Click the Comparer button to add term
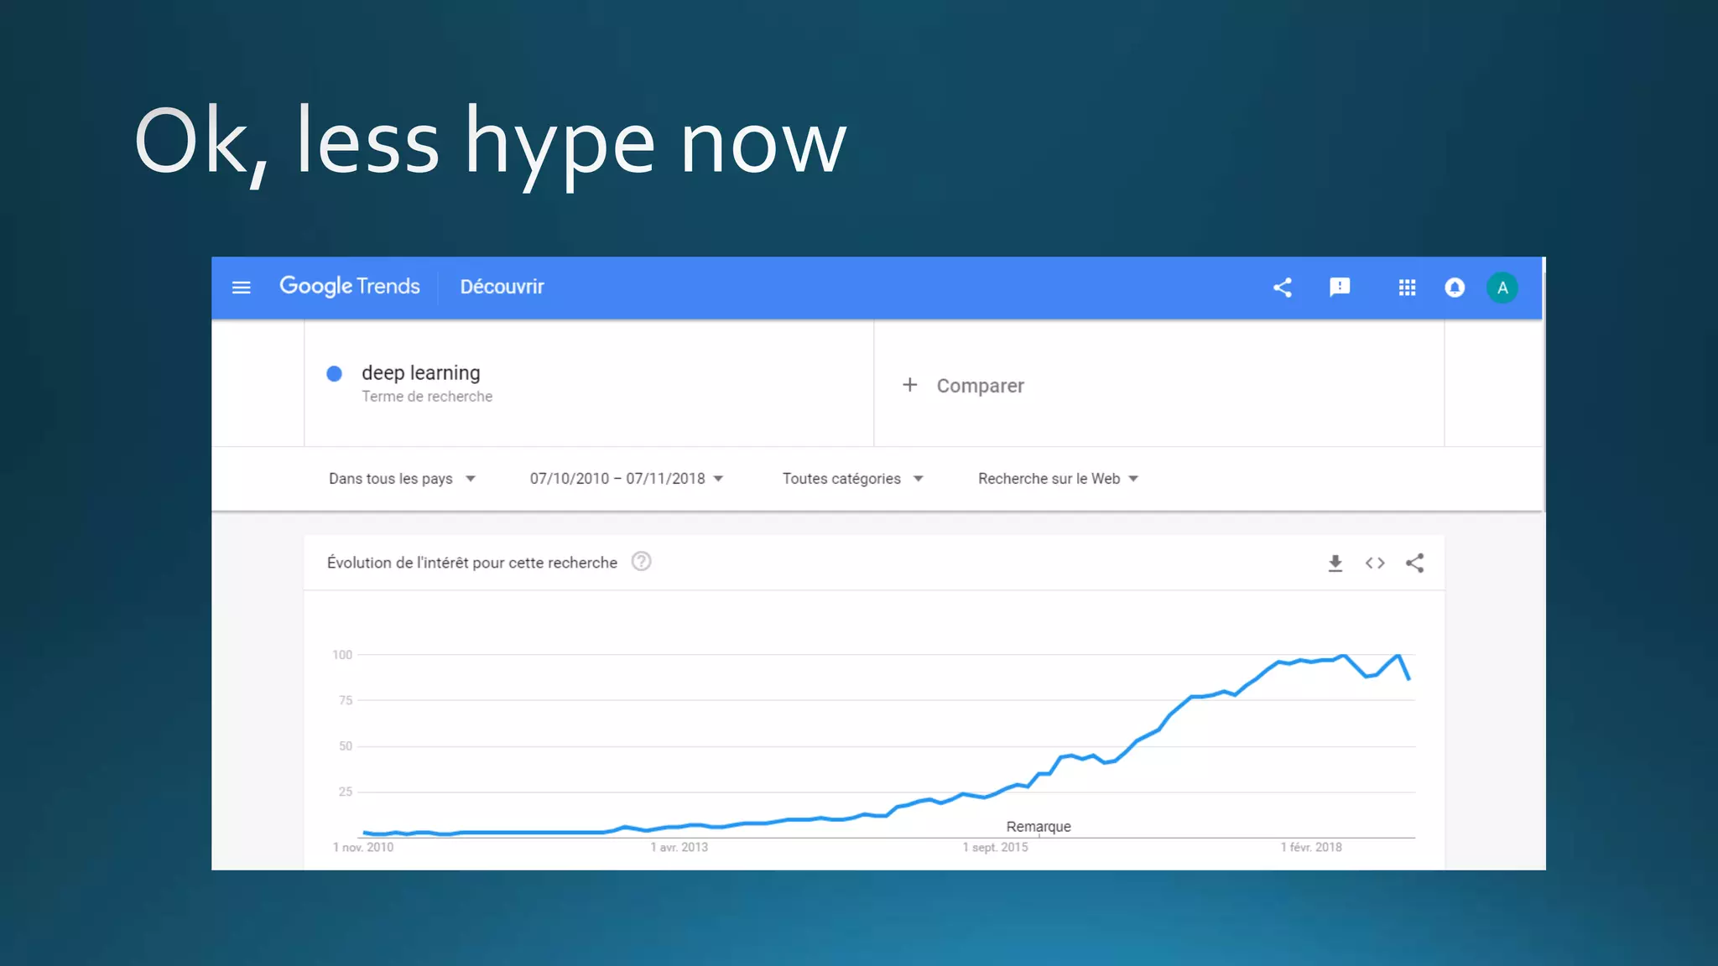This screenshot has width=1718, height=966. pyautogui.click(x=963, y=386)
